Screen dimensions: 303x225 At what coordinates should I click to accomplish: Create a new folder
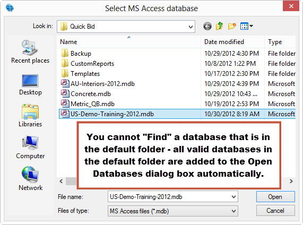[x=232, y=26]
